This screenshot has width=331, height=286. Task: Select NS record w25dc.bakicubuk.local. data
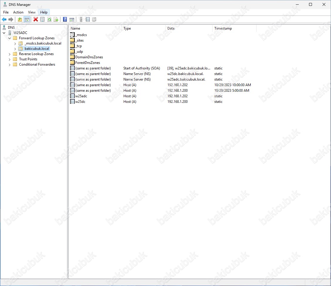click(x=185, y=74)
